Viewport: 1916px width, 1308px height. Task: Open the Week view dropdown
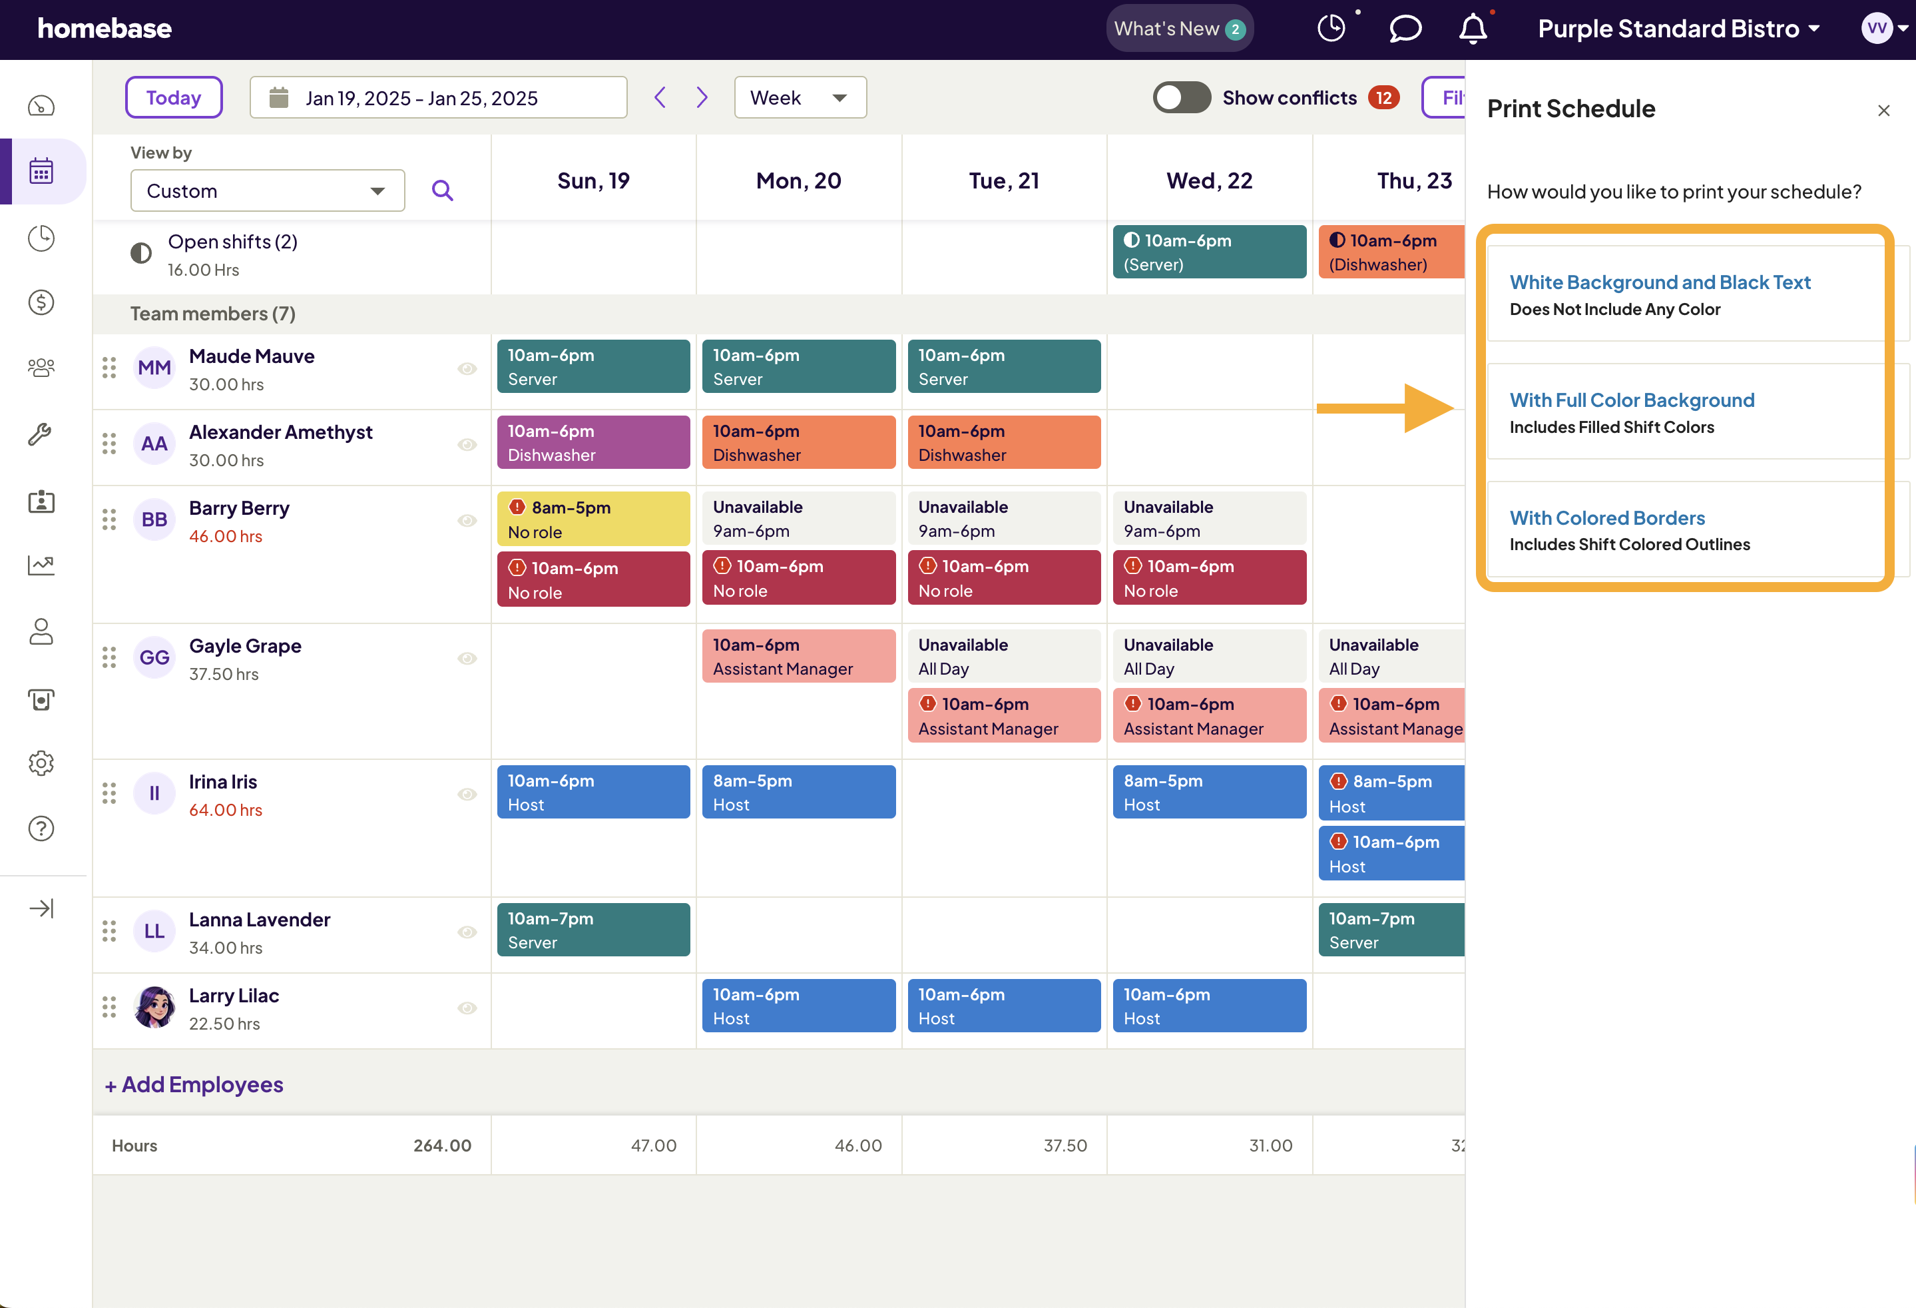pos(799,97)
